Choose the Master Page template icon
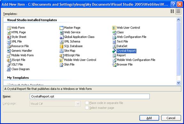The image size is (184, 124). tap(61, 28)
